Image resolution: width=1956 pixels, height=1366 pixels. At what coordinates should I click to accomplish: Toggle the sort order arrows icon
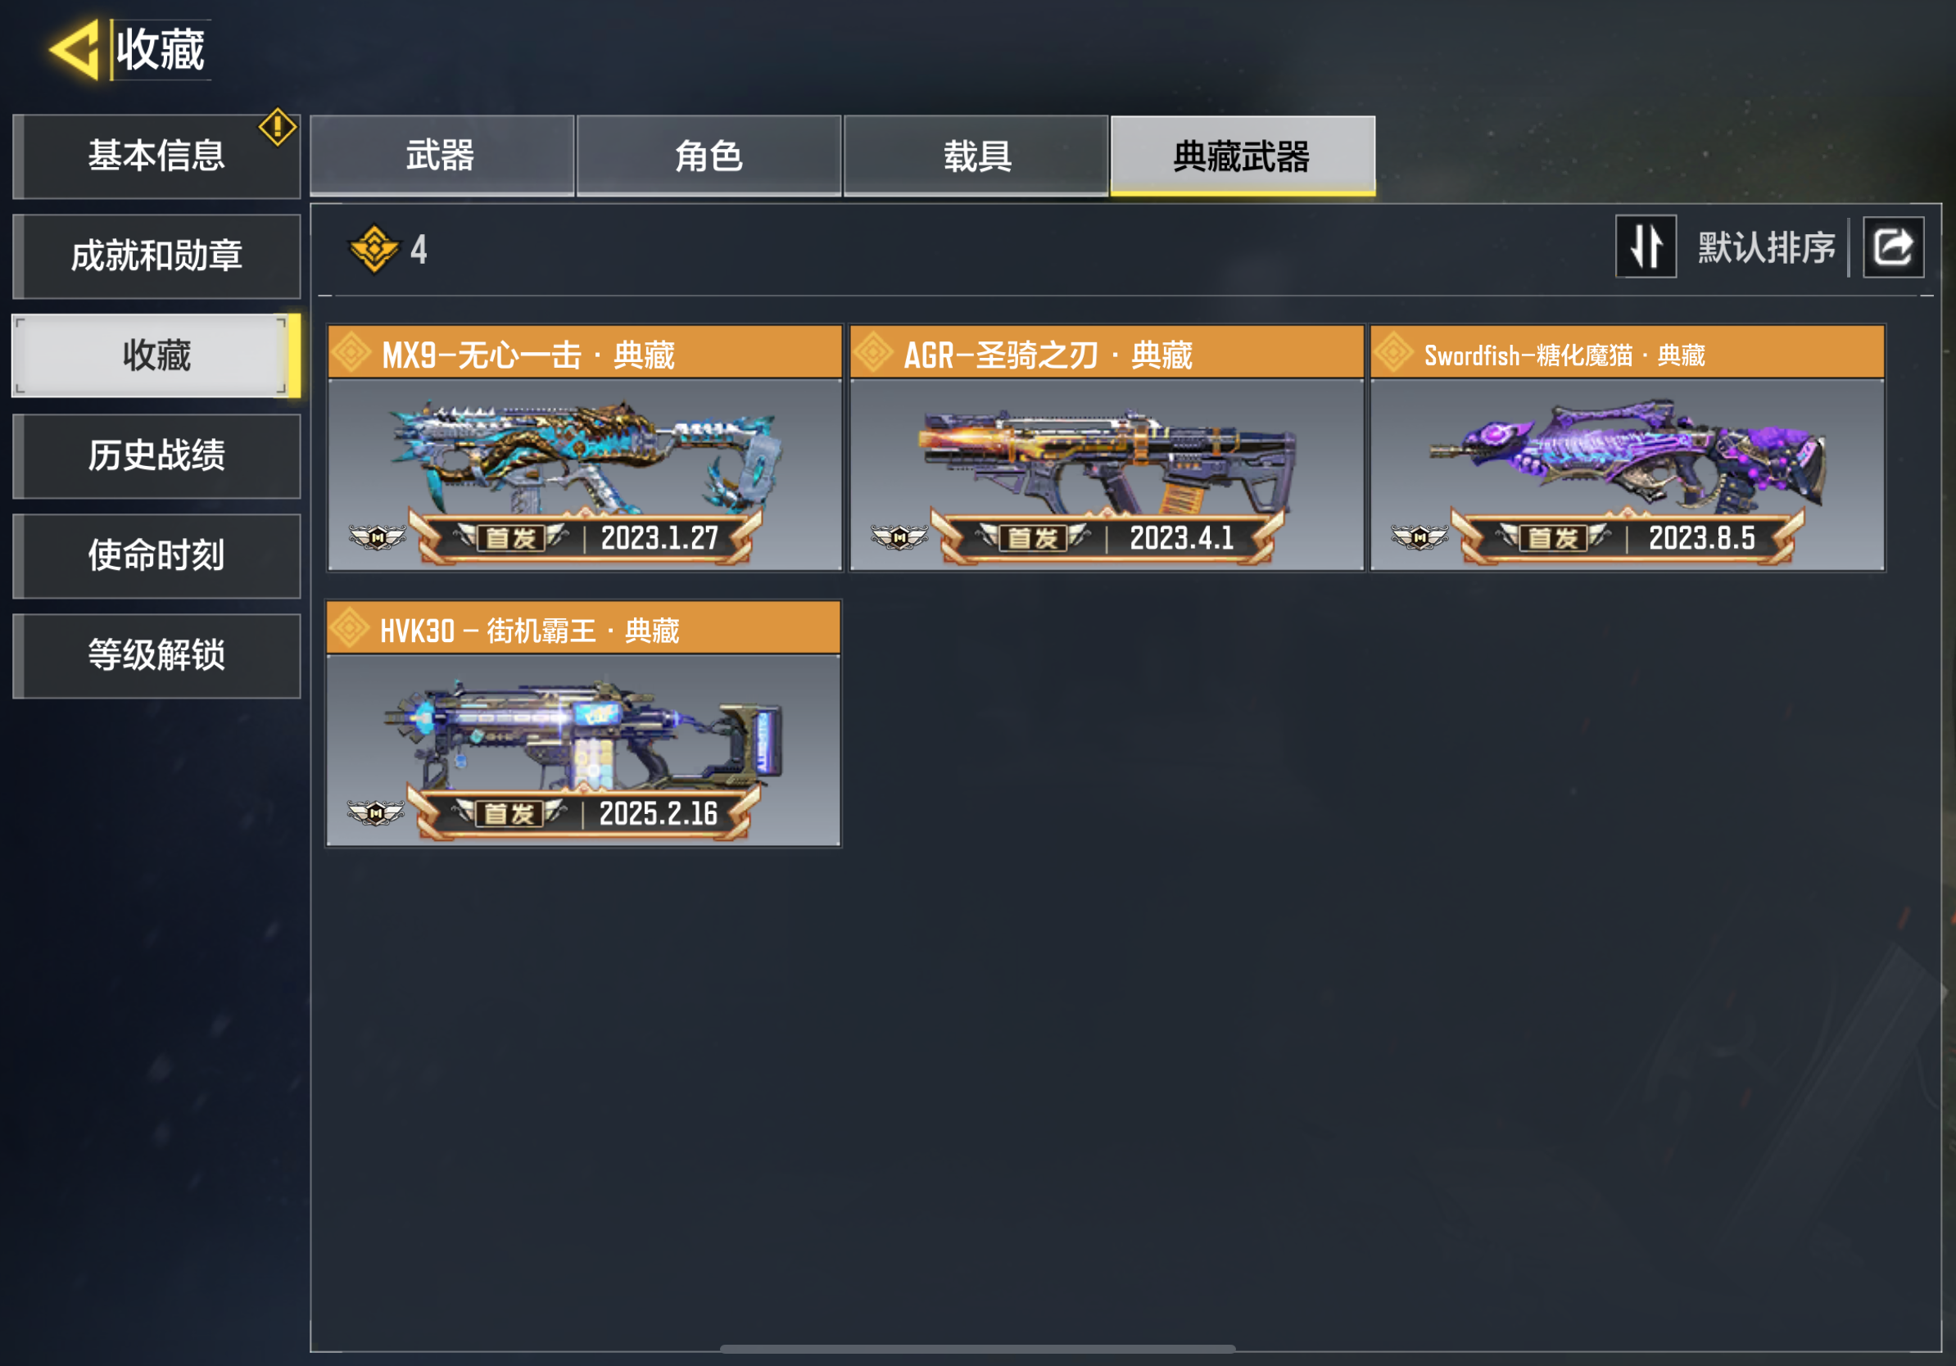point(1646,247)
